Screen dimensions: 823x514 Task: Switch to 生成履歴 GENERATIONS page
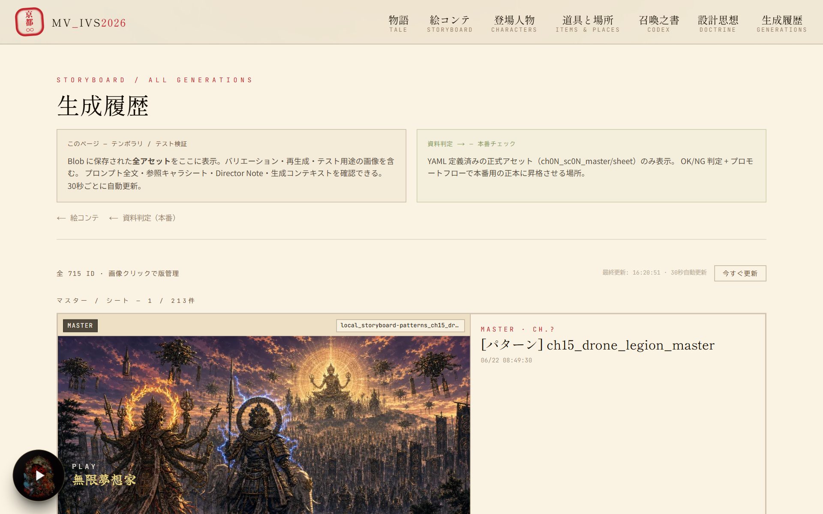pos(782,24)
